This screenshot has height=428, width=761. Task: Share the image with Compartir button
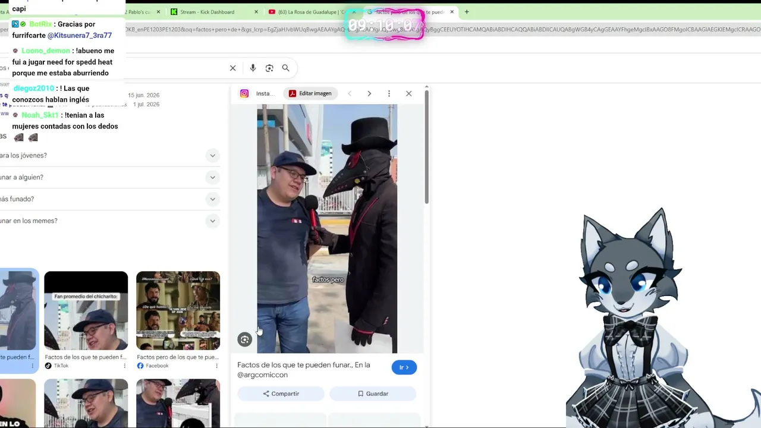point(281,394)
